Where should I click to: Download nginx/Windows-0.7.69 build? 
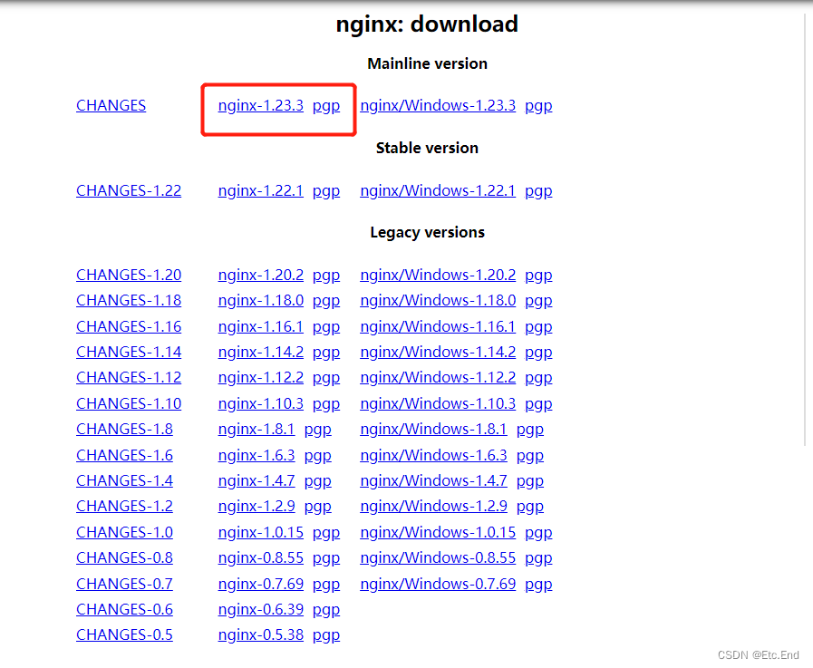coord(438,584)
